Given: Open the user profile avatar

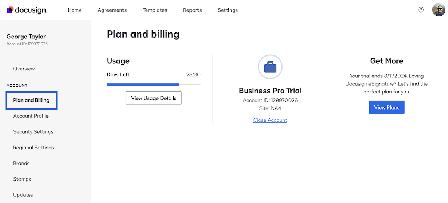Looking at the screenshot, I should [439, 10].
